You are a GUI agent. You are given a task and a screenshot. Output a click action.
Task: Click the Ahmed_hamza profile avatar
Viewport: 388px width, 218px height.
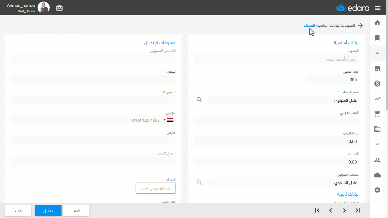44,8
